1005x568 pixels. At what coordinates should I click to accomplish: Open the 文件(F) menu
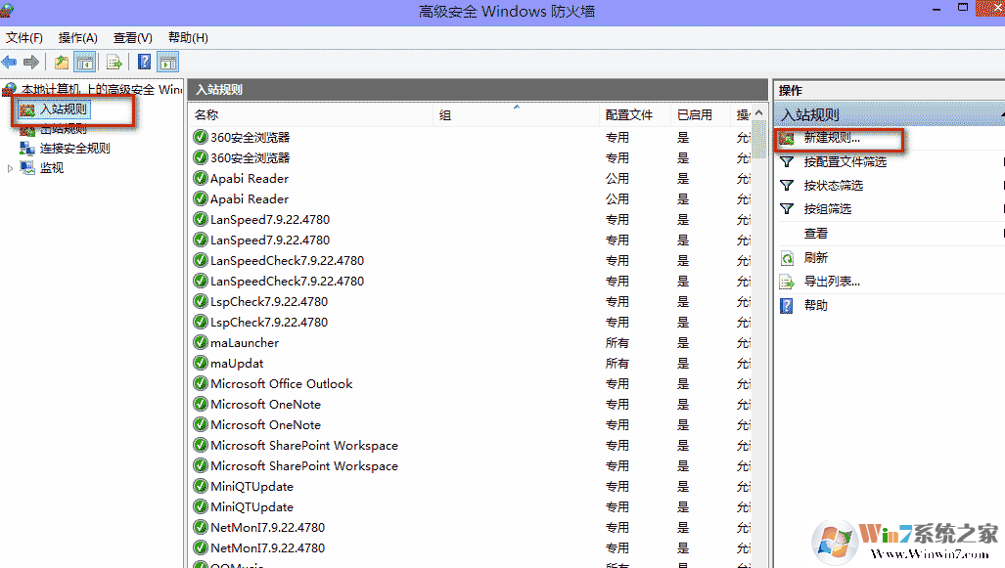tap(24, 38)
